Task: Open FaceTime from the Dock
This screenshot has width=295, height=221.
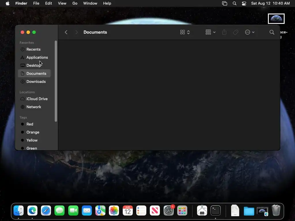Action: [73, 210]
